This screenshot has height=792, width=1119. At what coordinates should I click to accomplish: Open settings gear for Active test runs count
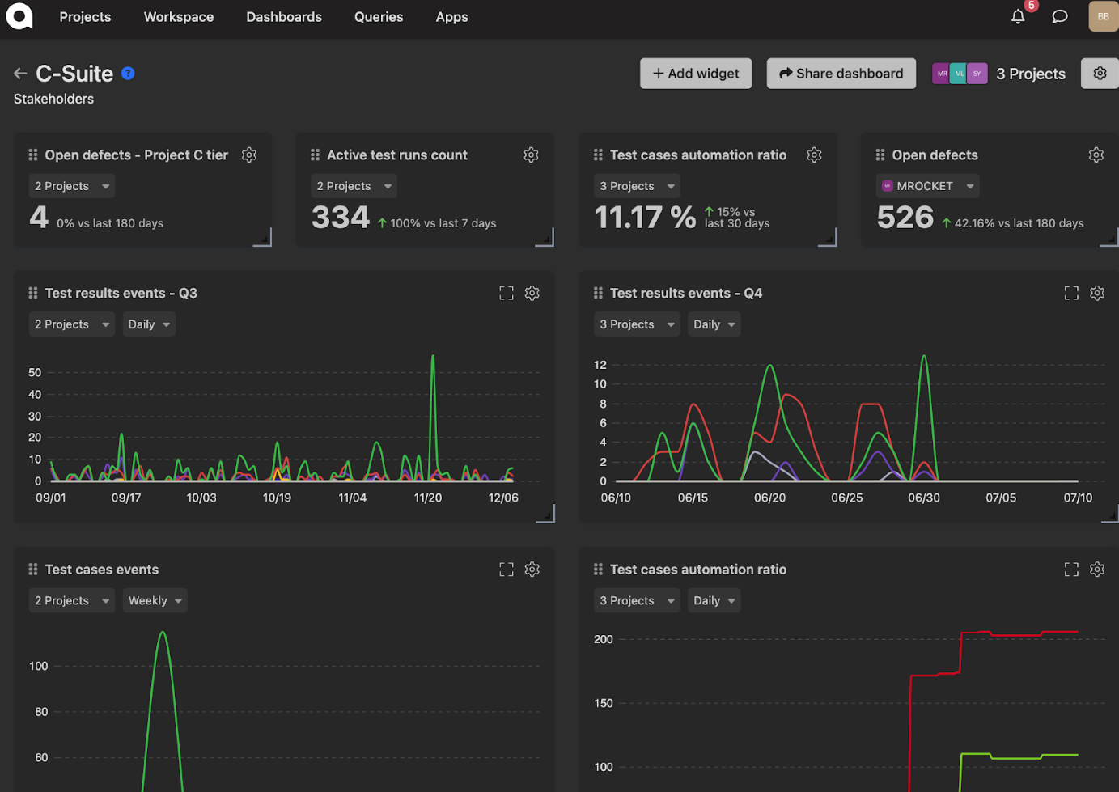[x=531, y=155]
